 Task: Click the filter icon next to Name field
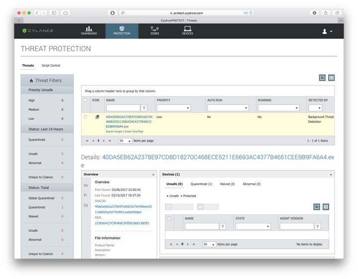click(x=144, y=108)
